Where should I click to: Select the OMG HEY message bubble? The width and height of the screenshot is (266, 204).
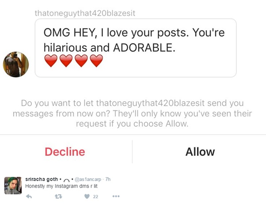(x=136, y=48)
